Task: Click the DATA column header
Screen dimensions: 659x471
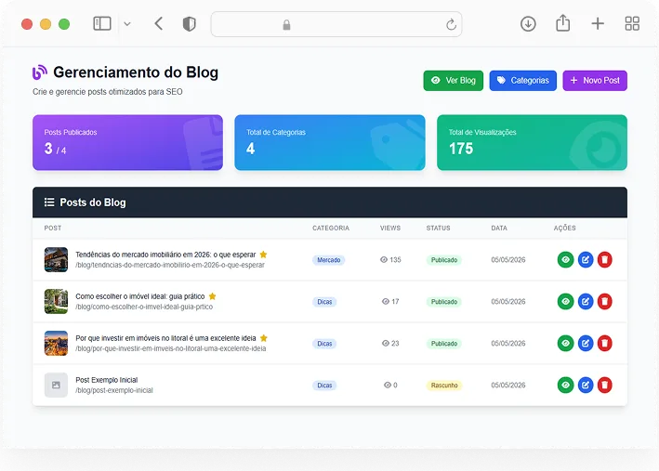Action: pyautogui.click(x=499, y=229)
